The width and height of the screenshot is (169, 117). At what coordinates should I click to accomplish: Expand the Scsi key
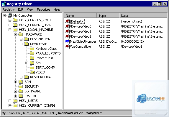click(27, 63)
